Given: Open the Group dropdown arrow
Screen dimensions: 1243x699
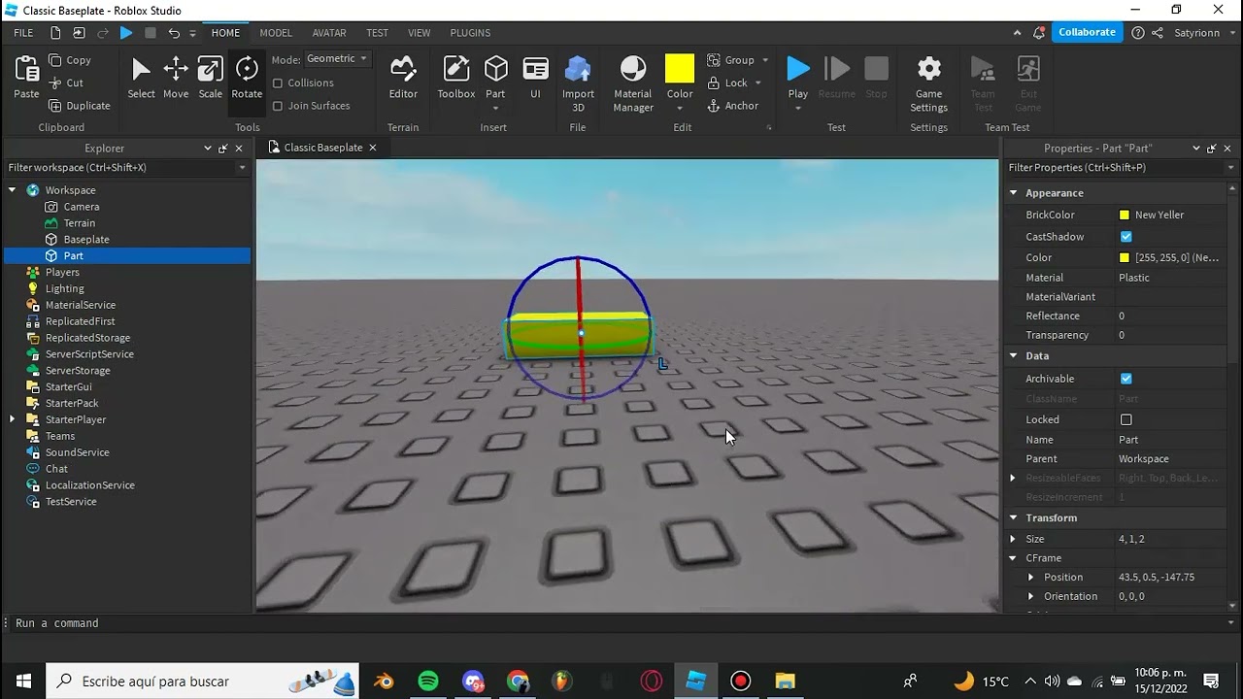Looking at the screenshot, I should [x=765, y=60].
